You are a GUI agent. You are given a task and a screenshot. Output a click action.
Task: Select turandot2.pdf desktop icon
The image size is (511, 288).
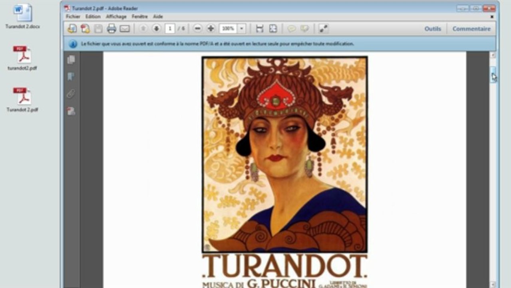tap(22, 58)
